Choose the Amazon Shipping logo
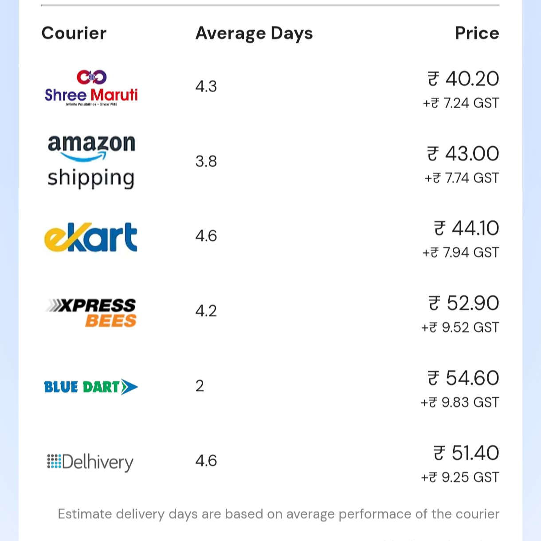Viewport: 541px width, 541px height. coord(91,161)
